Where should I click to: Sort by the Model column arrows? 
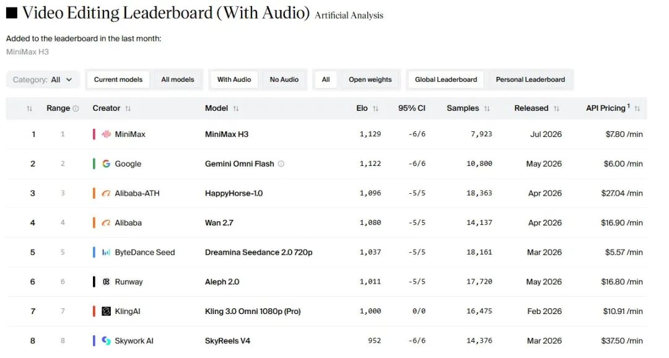point(236,109)
